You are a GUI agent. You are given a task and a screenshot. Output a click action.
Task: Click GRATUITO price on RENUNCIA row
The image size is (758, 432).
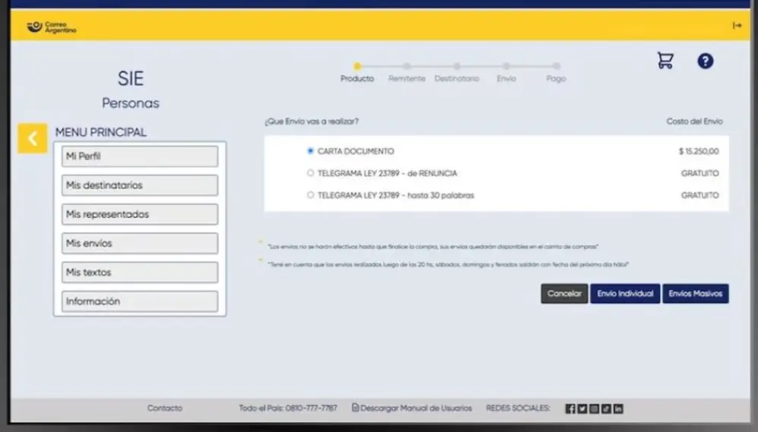click(700, 173)
